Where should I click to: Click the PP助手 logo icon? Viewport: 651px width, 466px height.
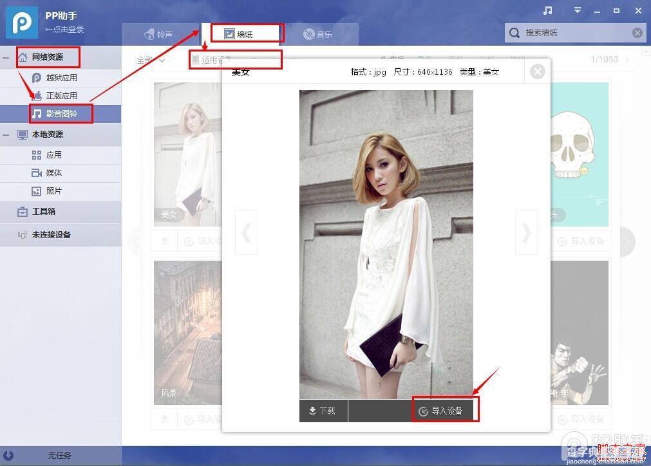[22, 23]
